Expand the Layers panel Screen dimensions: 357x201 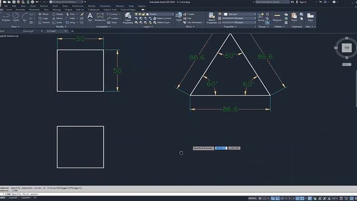tap(148, 27)
